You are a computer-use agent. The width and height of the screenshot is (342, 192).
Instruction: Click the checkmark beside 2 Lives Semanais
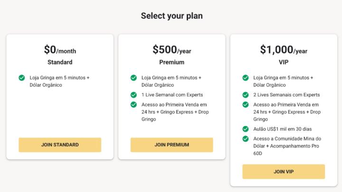246,95
